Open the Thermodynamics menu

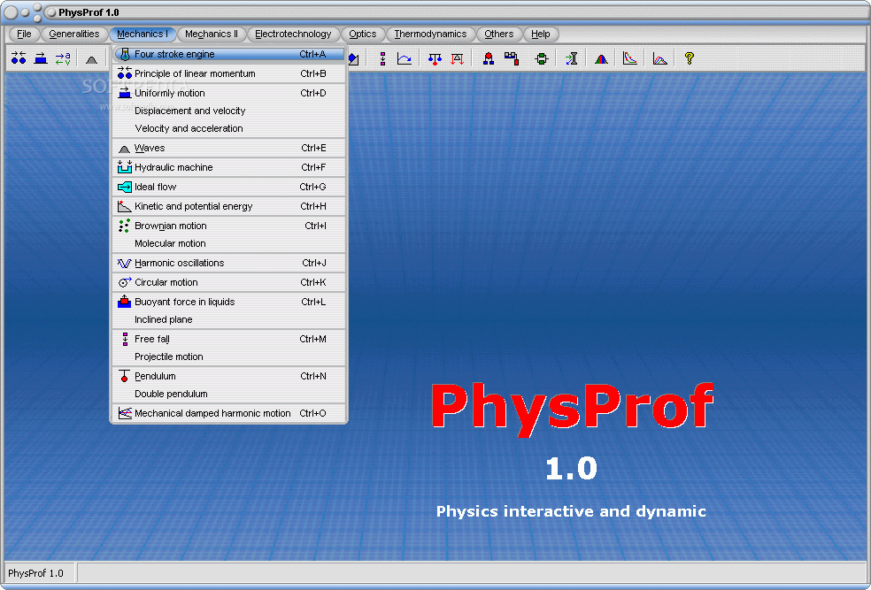(430, 34)
